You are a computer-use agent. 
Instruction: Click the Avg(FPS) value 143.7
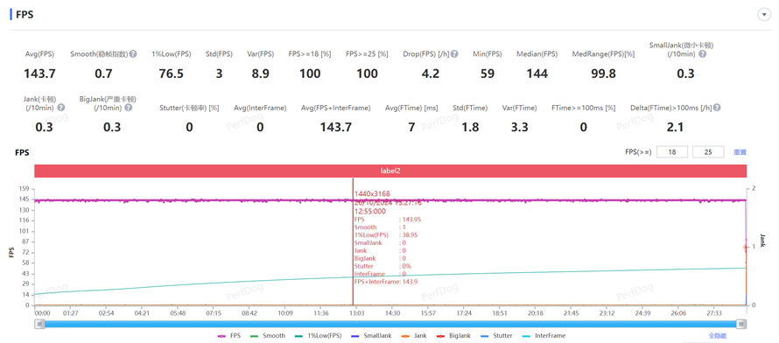coord(39,74)
